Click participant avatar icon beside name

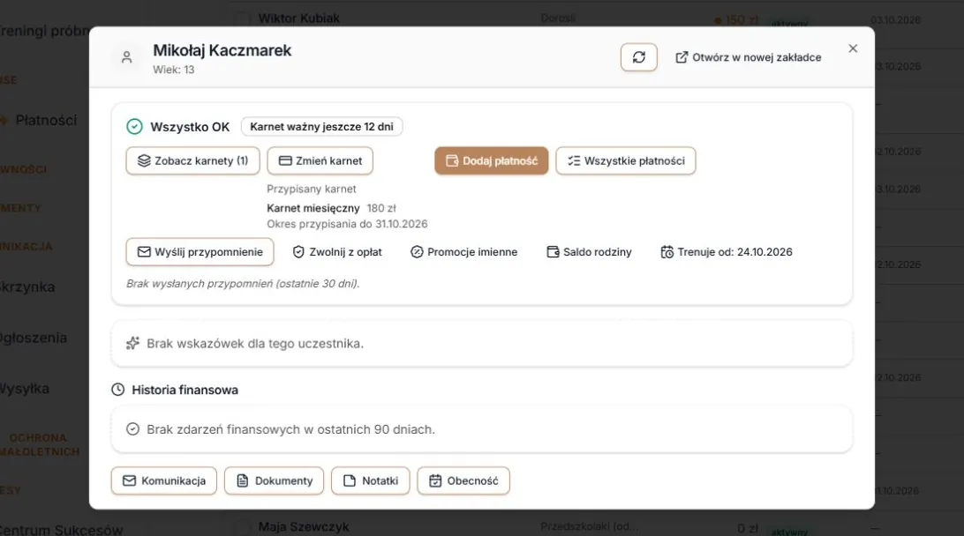(x=126, y=57)
